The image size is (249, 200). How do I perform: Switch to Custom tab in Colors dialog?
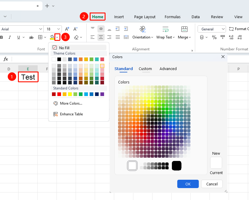pyautogui.click(x=145, y=69)
